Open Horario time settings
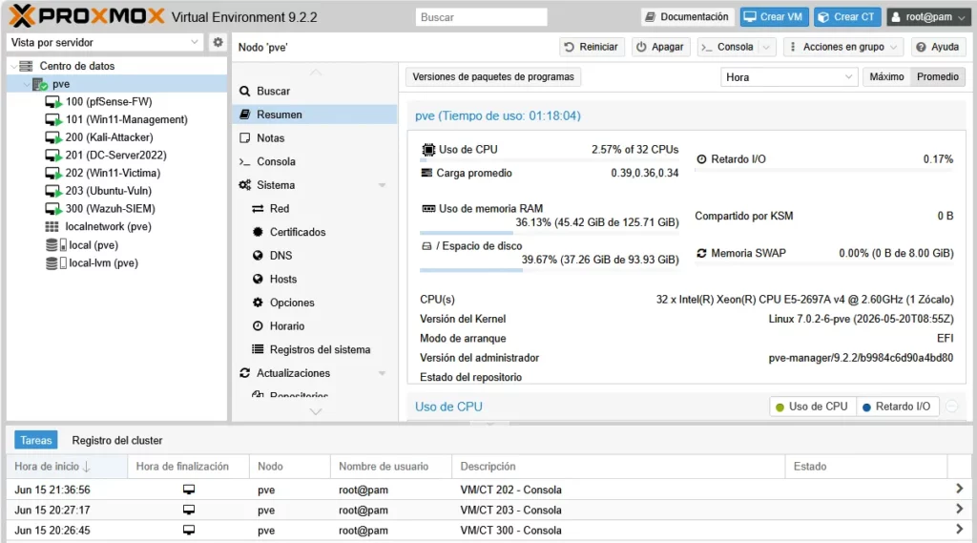977x543 pixels. [x=314, y=326]
